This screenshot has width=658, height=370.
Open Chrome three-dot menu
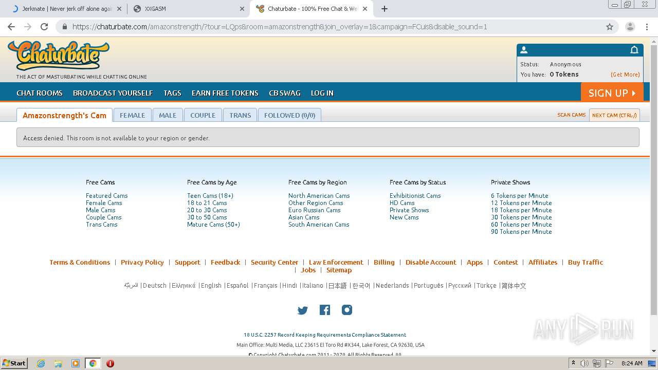646,27
